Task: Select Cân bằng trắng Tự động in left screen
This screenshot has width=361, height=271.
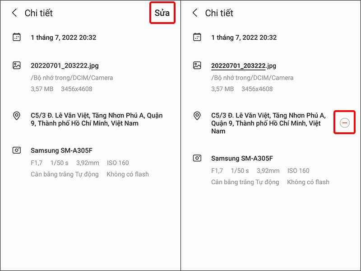Action: click(65, 174)
